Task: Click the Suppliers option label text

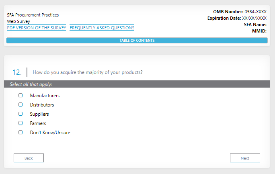Action: [x=39, y=114]
